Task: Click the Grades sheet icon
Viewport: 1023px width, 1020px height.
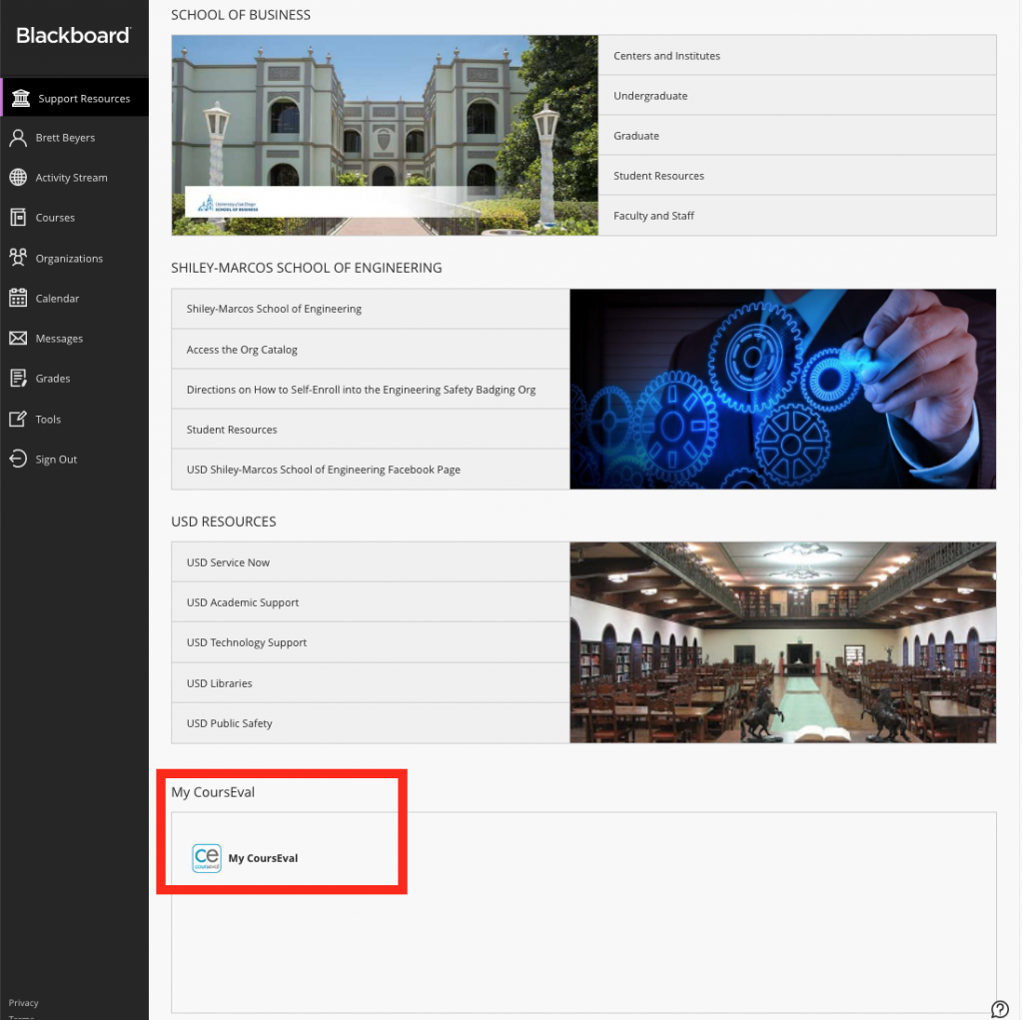Action: click(18, 379)
